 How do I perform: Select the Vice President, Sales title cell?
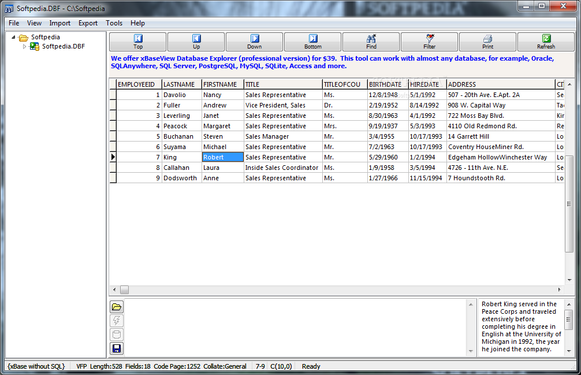coord(283,105)
